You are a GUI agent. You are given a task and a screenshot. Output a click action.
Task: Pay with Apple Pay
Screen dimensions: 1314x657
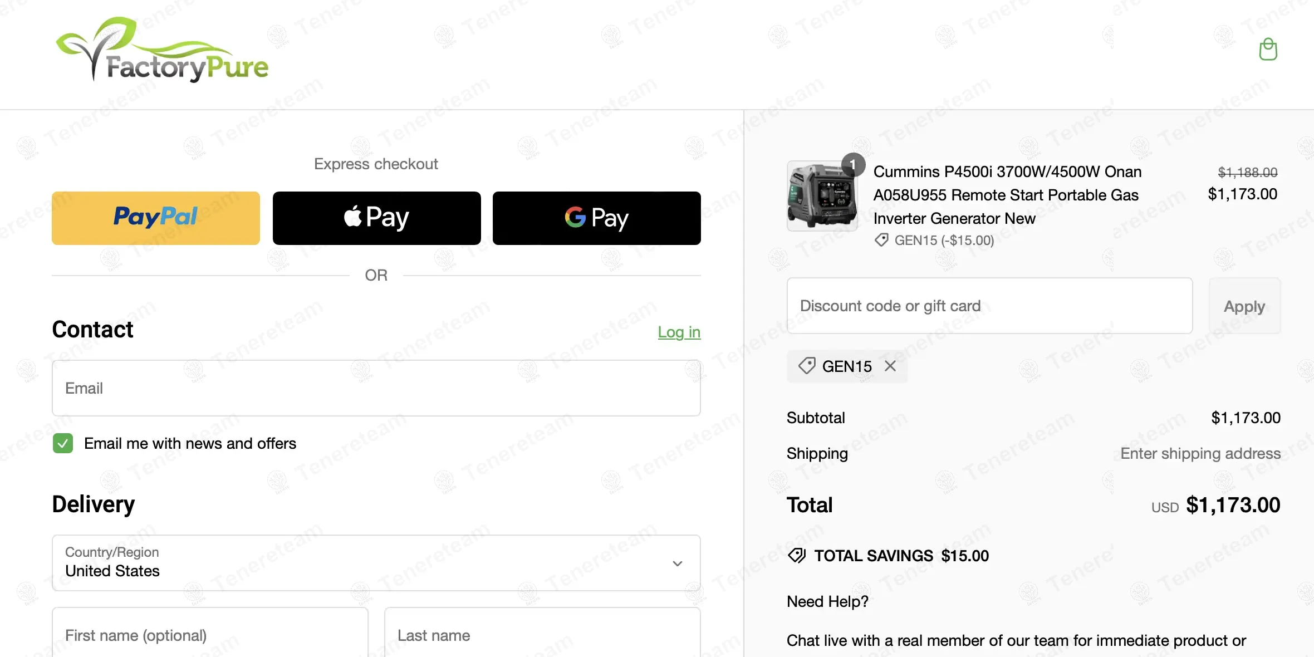tap(376, 218)
